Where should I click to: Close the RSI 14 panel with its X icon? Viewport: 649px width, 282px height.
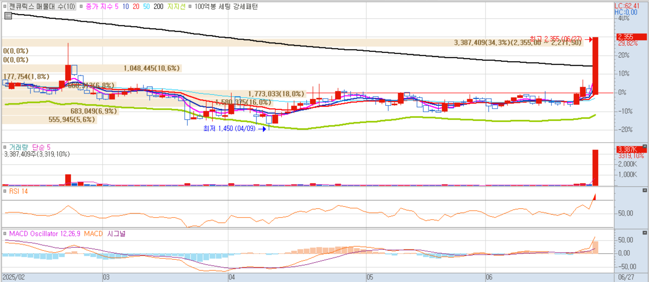coord(644,191)
